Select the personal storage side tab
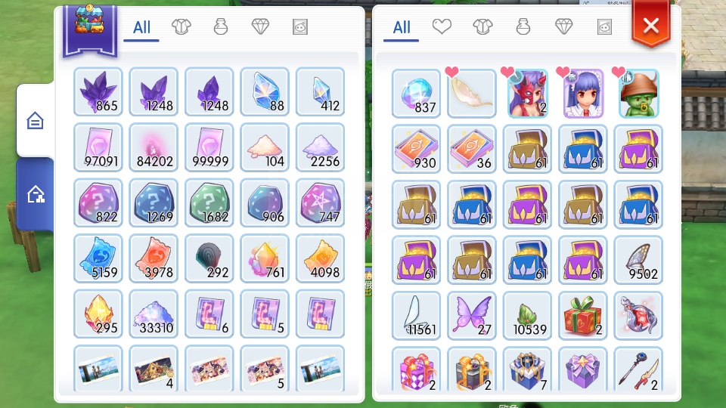 [x=36, y=121]
